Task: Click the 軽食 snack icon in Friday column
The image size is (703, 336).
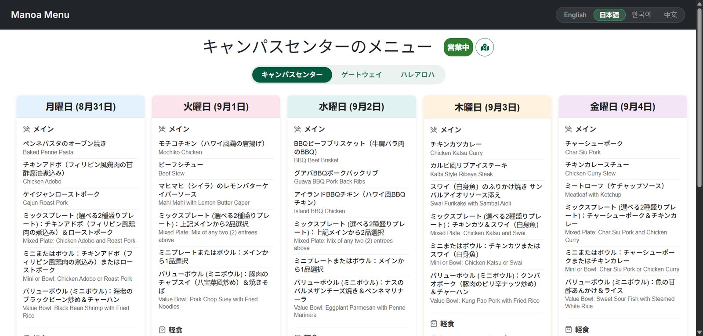Action: (569, 329)
